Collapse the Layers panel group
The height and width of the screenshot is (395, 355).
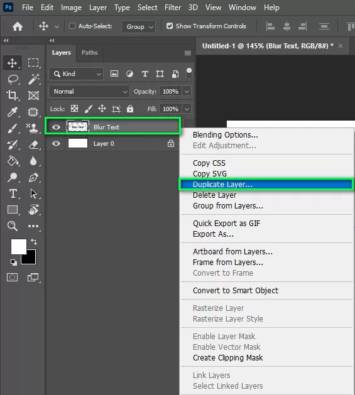tap(52, 40)
